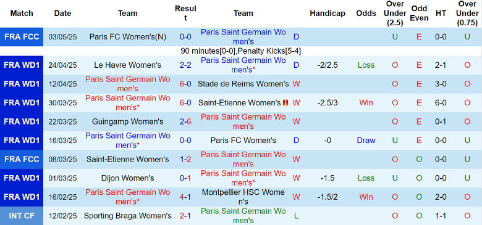Click the Draw odds result on 16/03/25
Viewport: 482px width, 225px height.
point(366,141)
